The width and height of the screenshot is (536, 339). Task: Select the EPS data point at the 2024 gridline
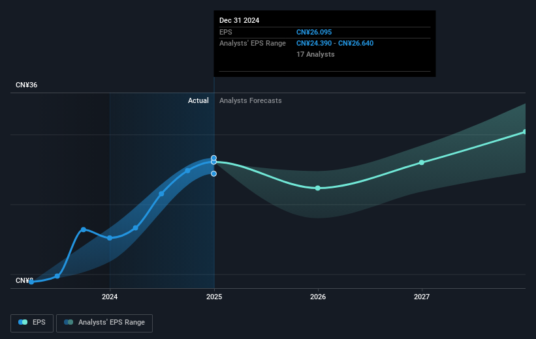[x=110, y=238]
